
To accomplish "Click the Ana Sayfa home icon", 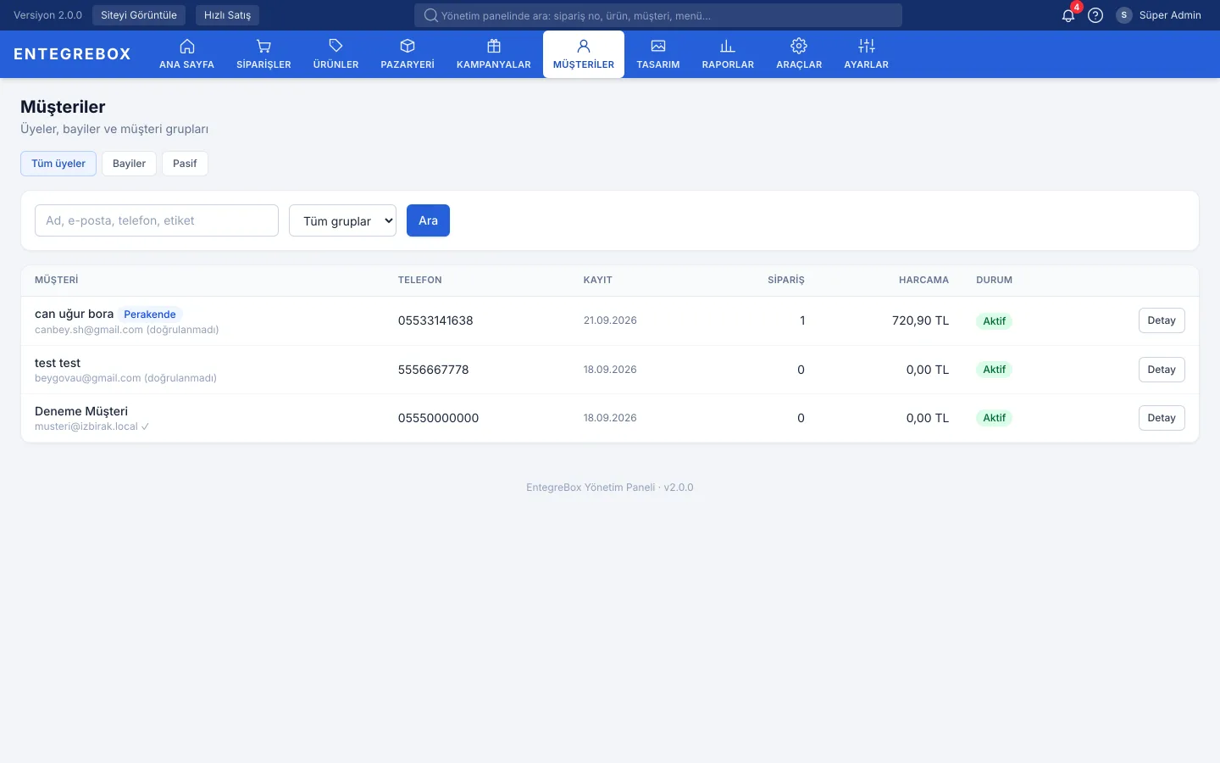I will click(x=187, y=46).
